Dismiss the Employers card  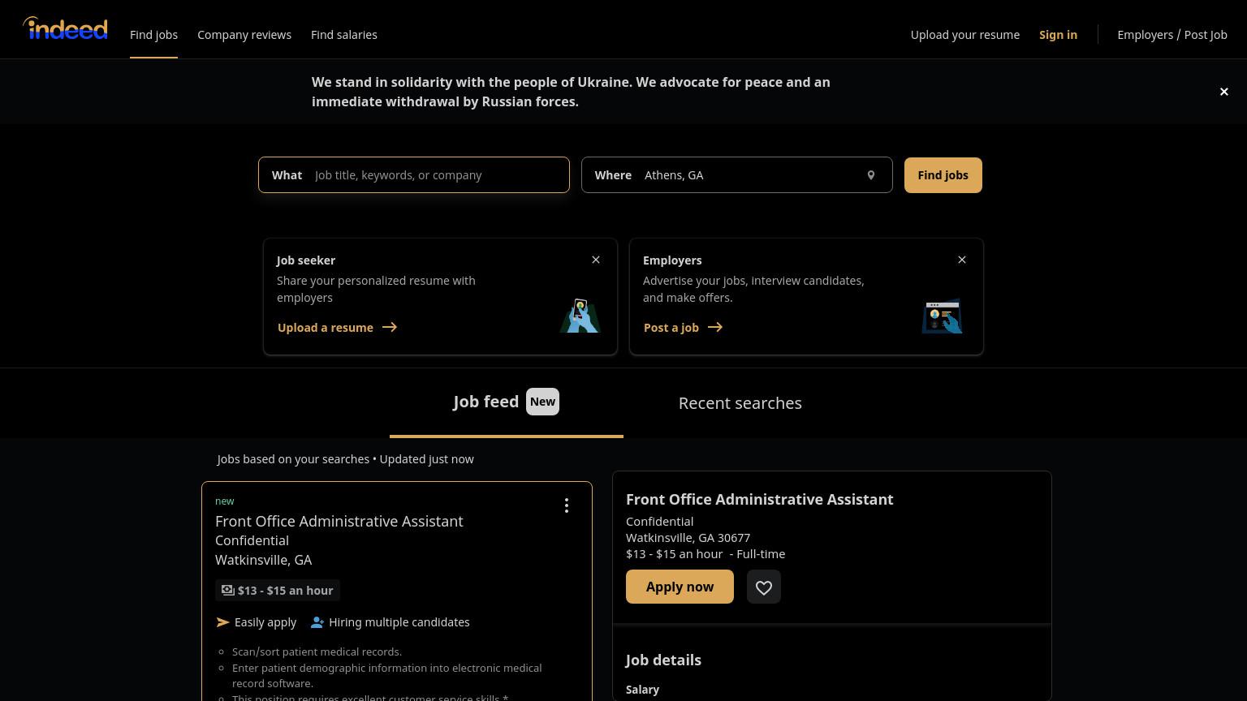click(962, 260)
